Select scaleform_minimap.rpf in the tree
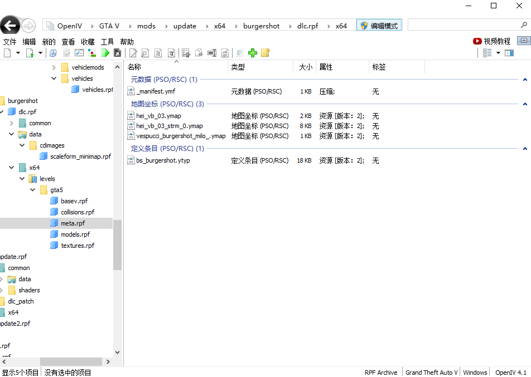The height and width of the screenshot is (377, 531). (80, 156)
